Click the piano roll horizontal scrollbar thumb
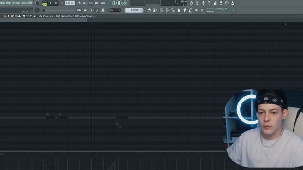 click(43, 20)
